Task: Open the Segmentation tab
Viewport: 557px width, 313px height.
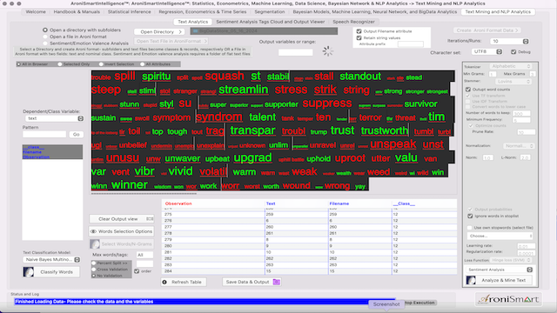Action: pos(270,11)
